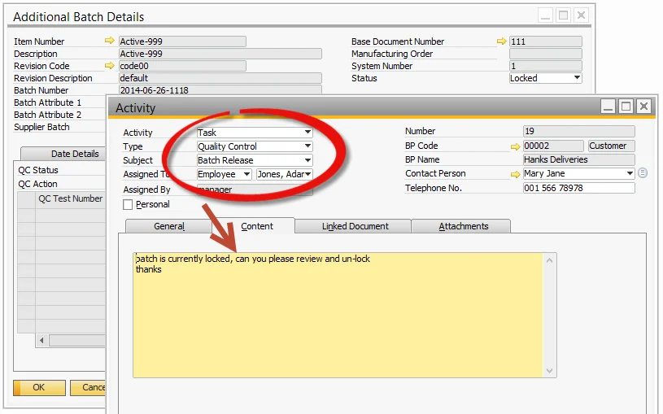
Task: Switch to the General tab
Action: (x=169, y=226)
